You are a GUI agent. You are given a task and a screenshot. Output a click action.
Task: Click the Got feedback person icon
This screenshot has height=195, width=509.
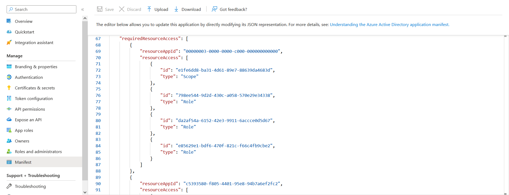tap(214, 9)
